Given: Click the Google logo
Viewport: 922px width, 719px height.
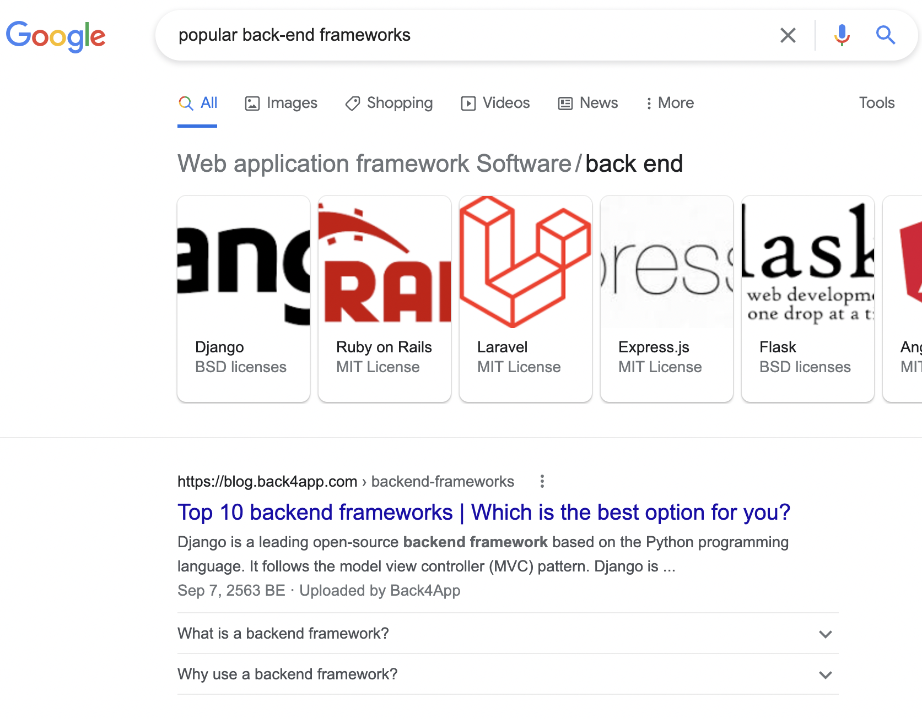Looking at the screenshot, I should (56, 36).
